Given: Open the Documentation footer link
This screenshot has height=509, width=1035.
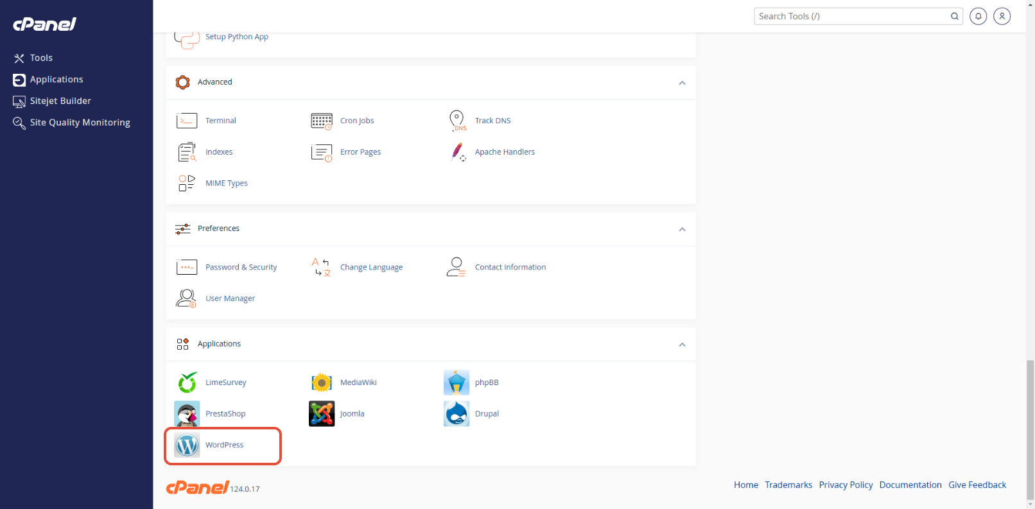Looking at the screenshot, I should point(910,485).
